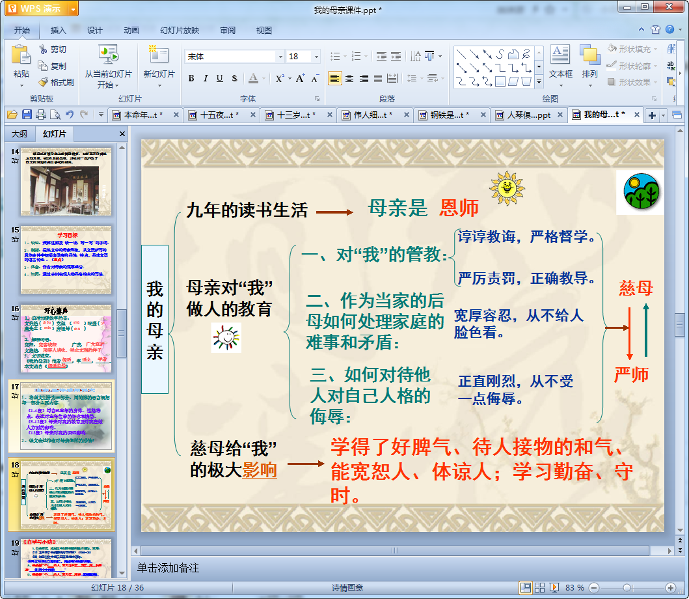Click the new document tab plus button
The width and height of the screenshot is (689, 599).
652,115
